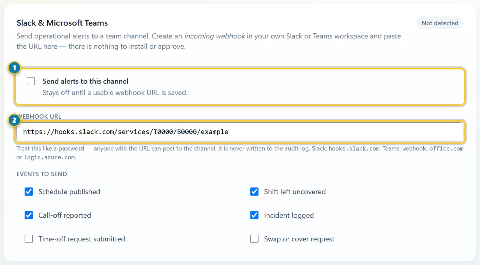
Task: Click the 'Send alerts to this channel' label
Action: (x=85, y=81)
